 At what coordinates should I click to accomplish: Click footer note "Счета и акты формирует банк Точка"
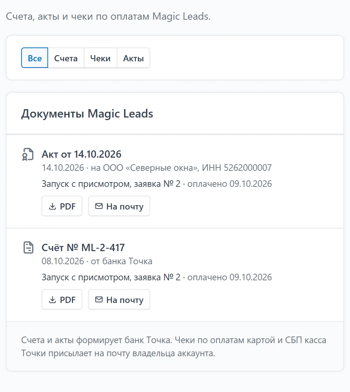click(96, 340)
